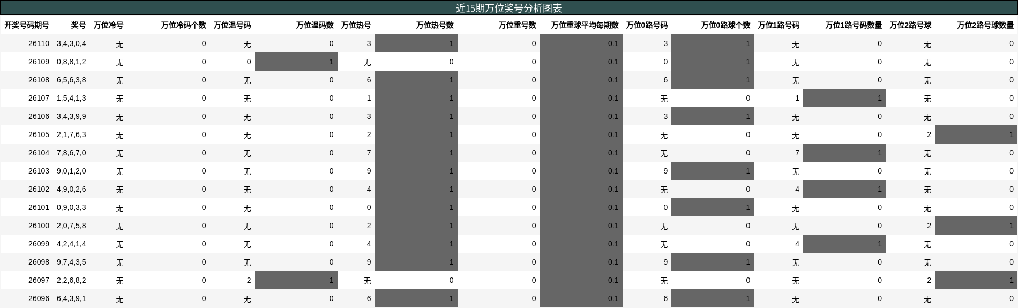1018x308 pixels.
Task: Click the 开奖号码期号 column header
Action: 27,25
